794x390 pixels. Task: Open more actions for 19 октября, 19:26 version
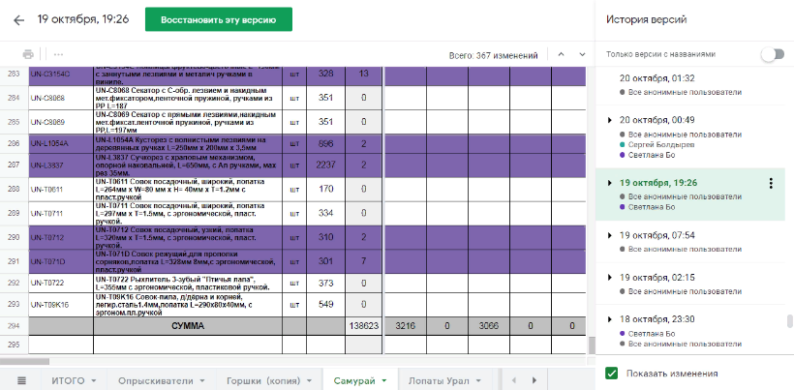(x=771, y=184)
